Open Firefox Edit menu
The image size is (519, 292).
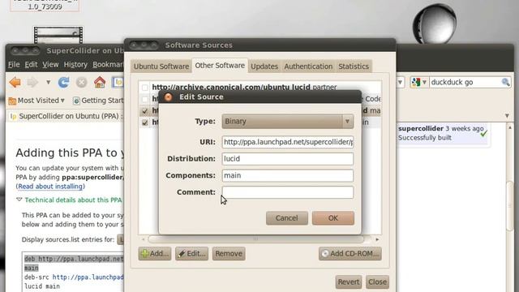pyautogui.click(x=31, y=65)
